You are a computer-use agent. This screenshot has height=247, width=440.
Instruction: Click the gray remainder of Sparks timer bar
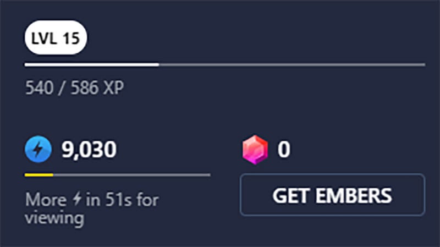click(x=131, y=175)
